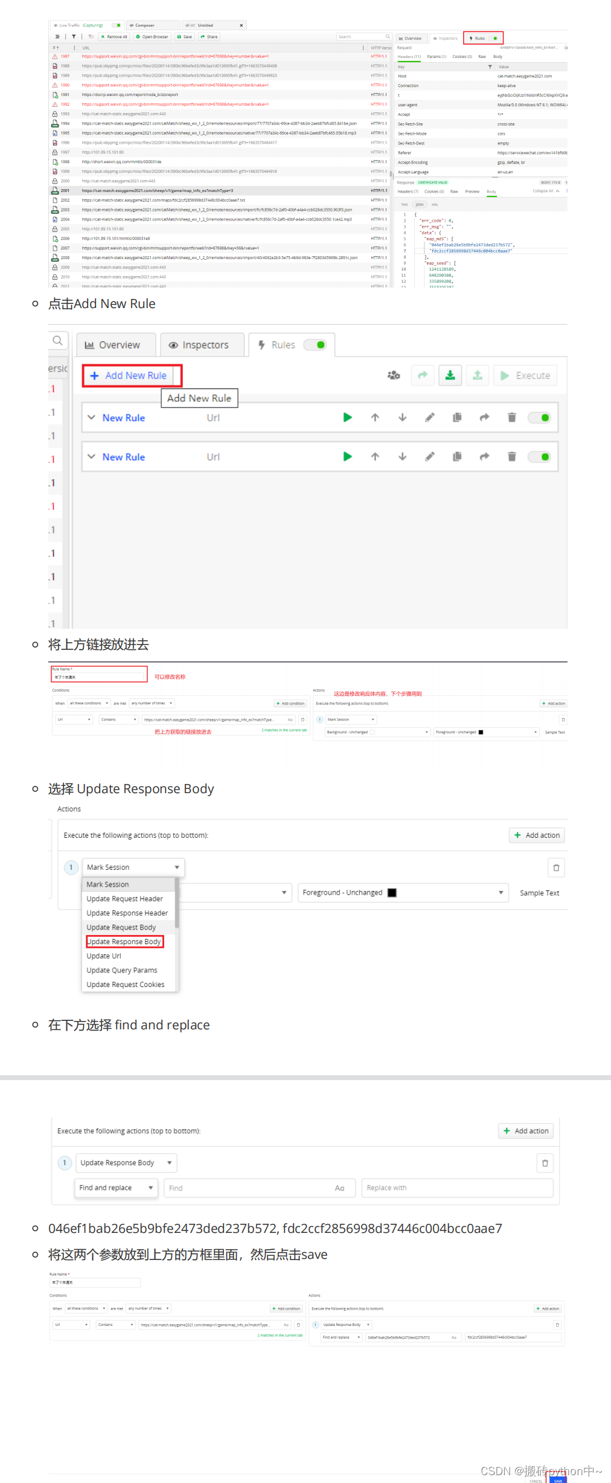
Task: Share the second New Rule
Action: tap(484, 457)
